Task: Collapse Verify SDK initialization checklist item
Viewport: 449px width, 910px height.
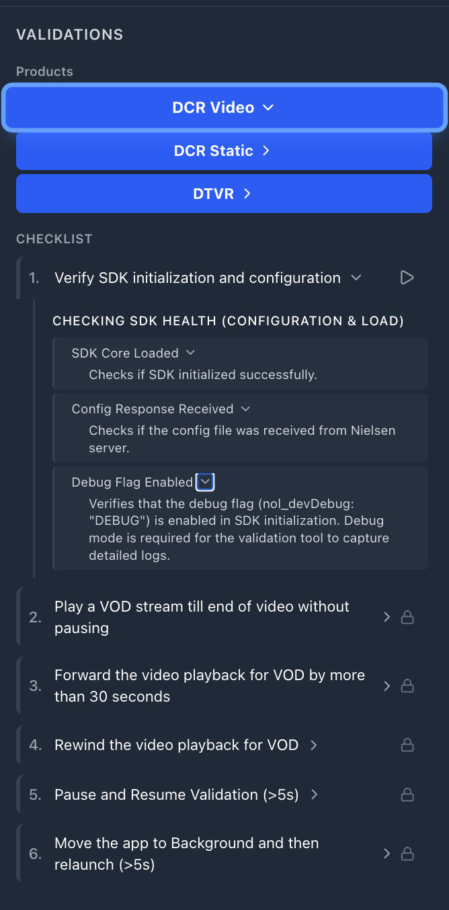Action: tap(356, 278)
